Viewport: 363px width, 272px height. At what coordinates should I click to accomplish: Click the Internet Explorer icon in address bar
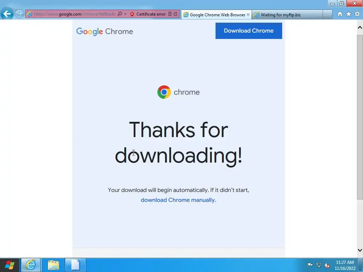(30, 14)
